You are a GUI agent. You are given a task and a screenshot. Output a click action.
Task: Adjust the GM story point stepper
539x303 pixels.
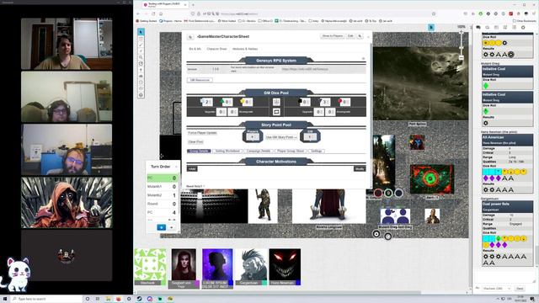point(310,136)
